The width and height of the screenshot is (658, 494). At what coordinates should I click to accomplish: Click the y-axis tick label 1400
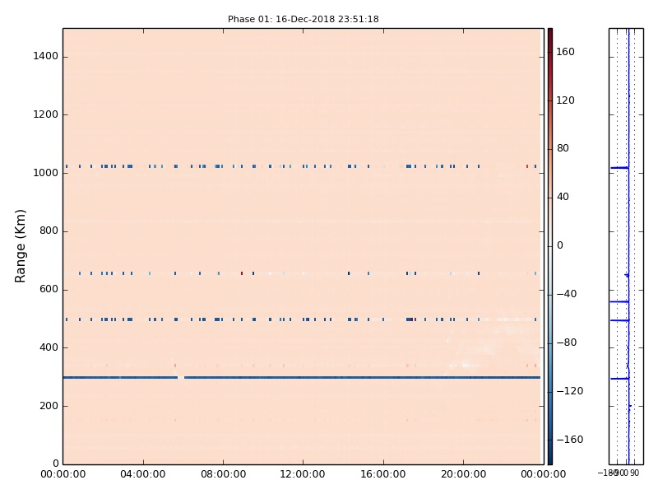[45, 56]
